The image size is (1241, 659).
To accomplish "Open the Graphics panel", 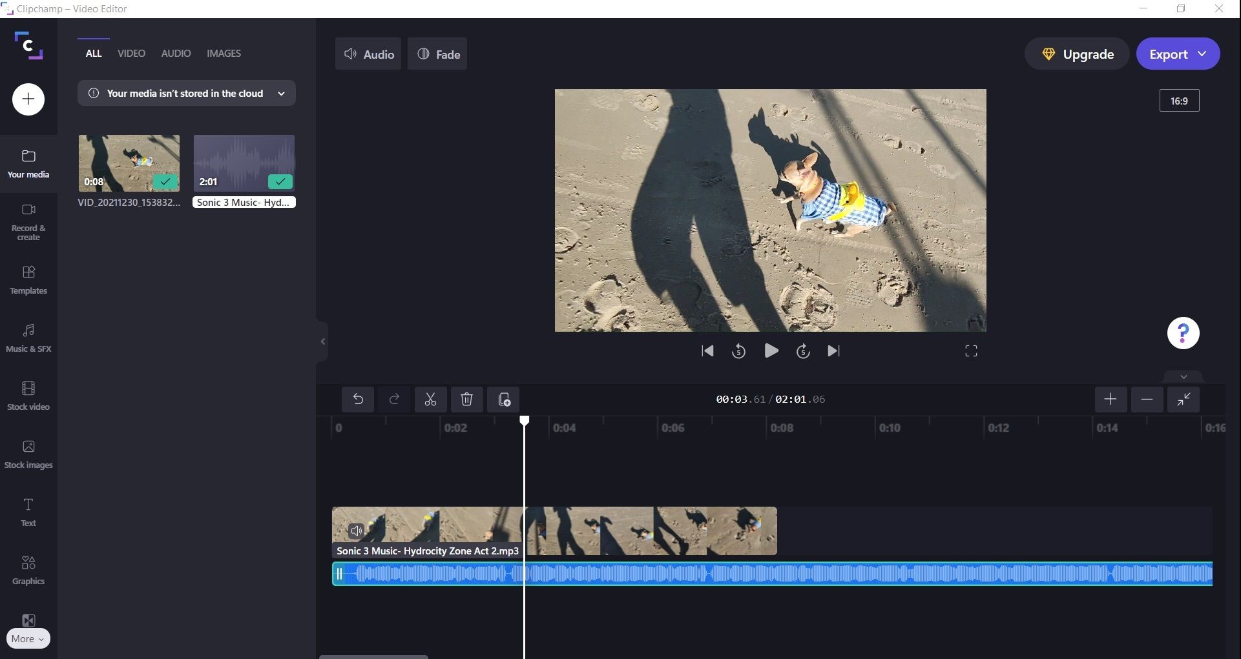I will [x=28, y=570].
